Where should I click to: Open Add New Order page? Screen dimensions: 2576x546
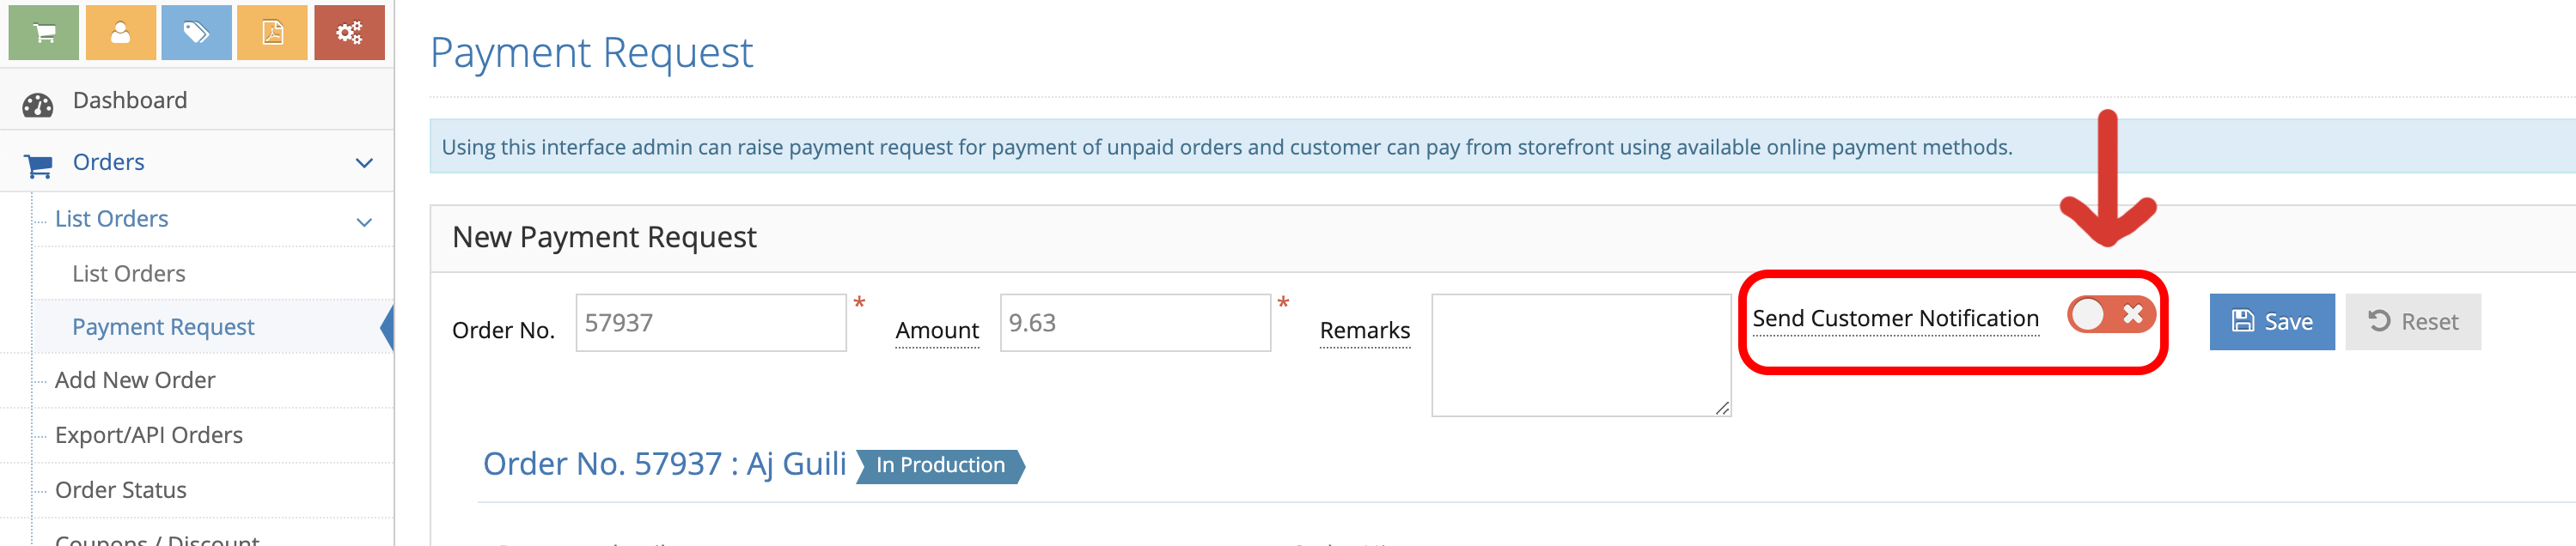pyautogui.click(x=135, y=380)
